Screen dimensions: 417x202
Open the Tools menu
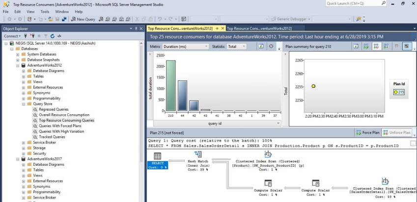45,12
